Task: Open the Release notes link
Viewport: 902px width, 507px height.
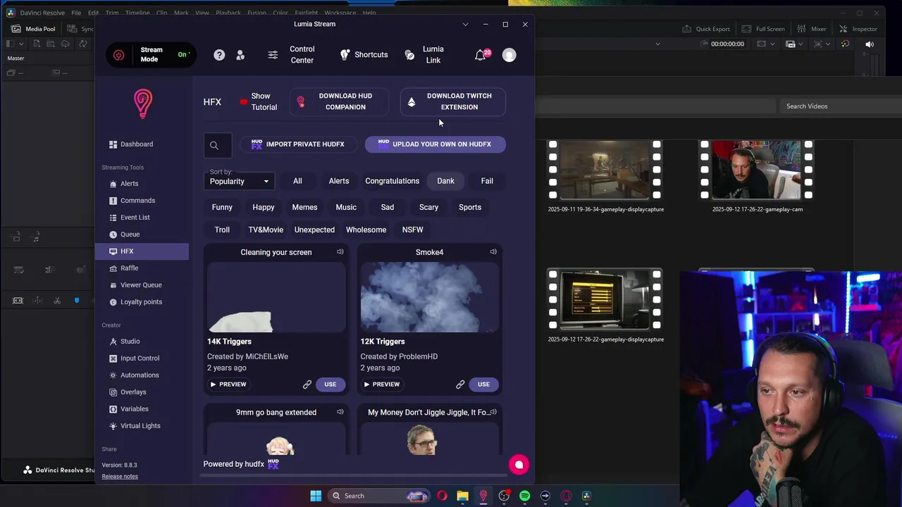Action: [120, 477]
